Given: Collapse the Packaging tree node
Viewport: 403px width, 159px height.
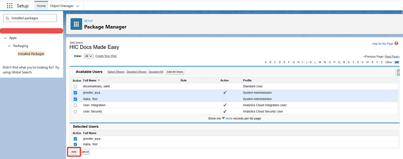Looking at the screenshot, I should pyautogui.click(x=9, y=46).
